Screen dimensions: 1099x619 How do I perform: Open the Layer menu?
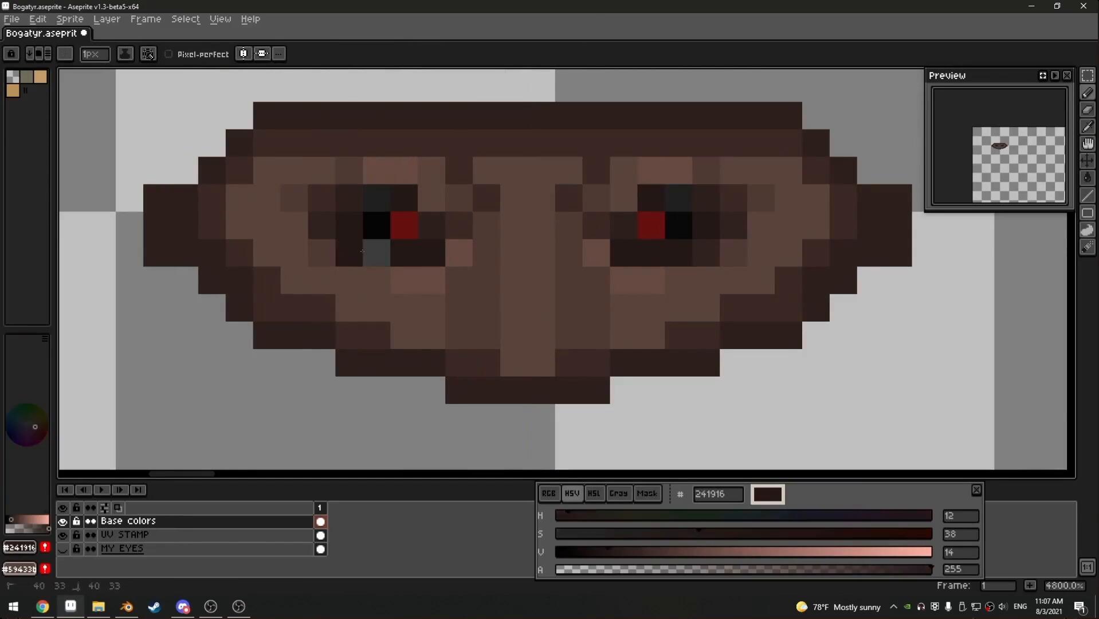[107, 19]
